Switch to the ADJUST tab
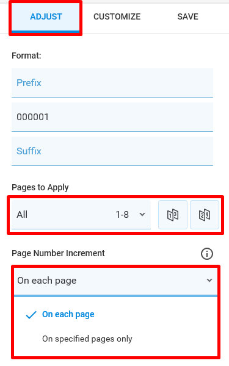 46,17
